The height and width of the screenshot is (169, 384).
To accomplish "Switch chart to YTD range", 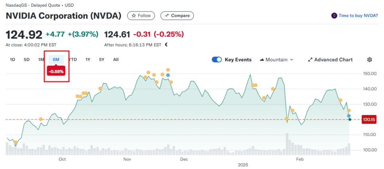I will 73,60.
